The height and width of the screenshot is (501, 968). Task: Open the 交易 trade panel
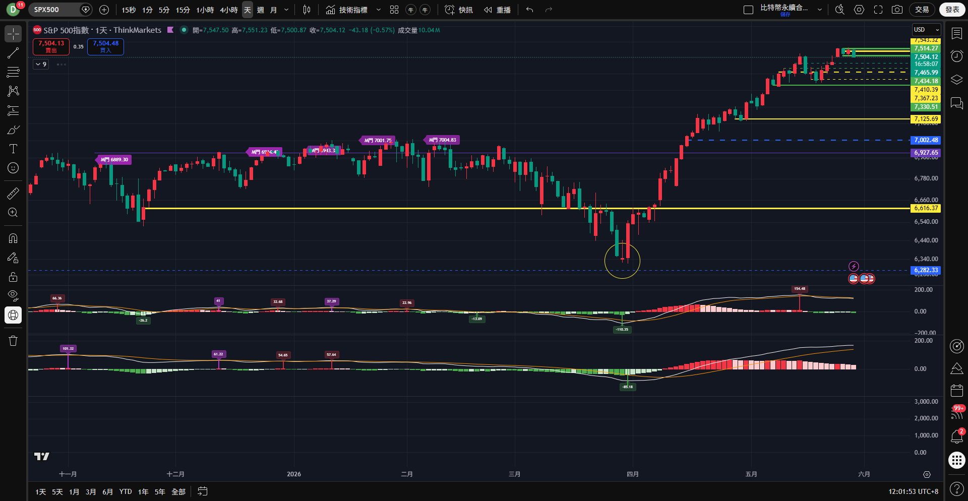(x=922, y=10)
